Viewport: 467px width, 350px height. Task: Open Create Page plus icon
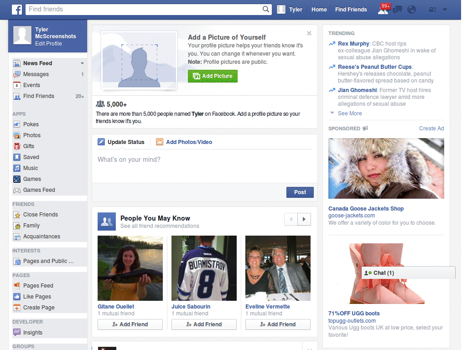[x=17, y=308]
